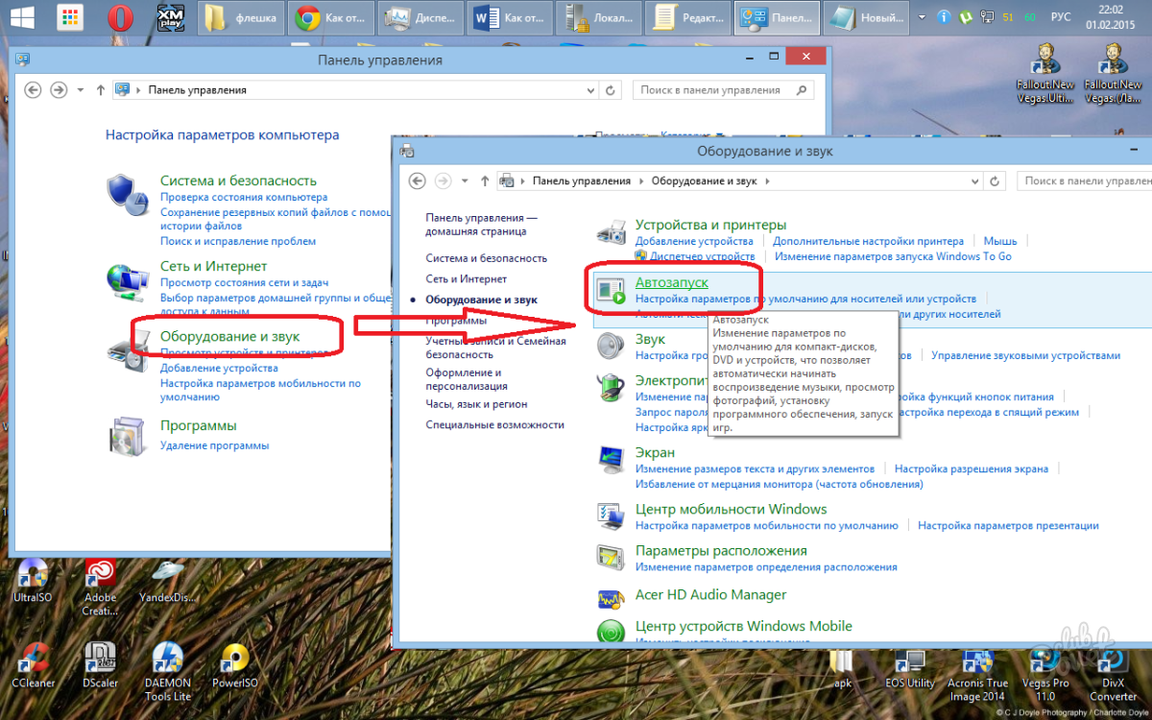Viewport: 1152px width, 720px height.
Task: Open Windows Mobility Center icon
Action: tap(611, 516)
